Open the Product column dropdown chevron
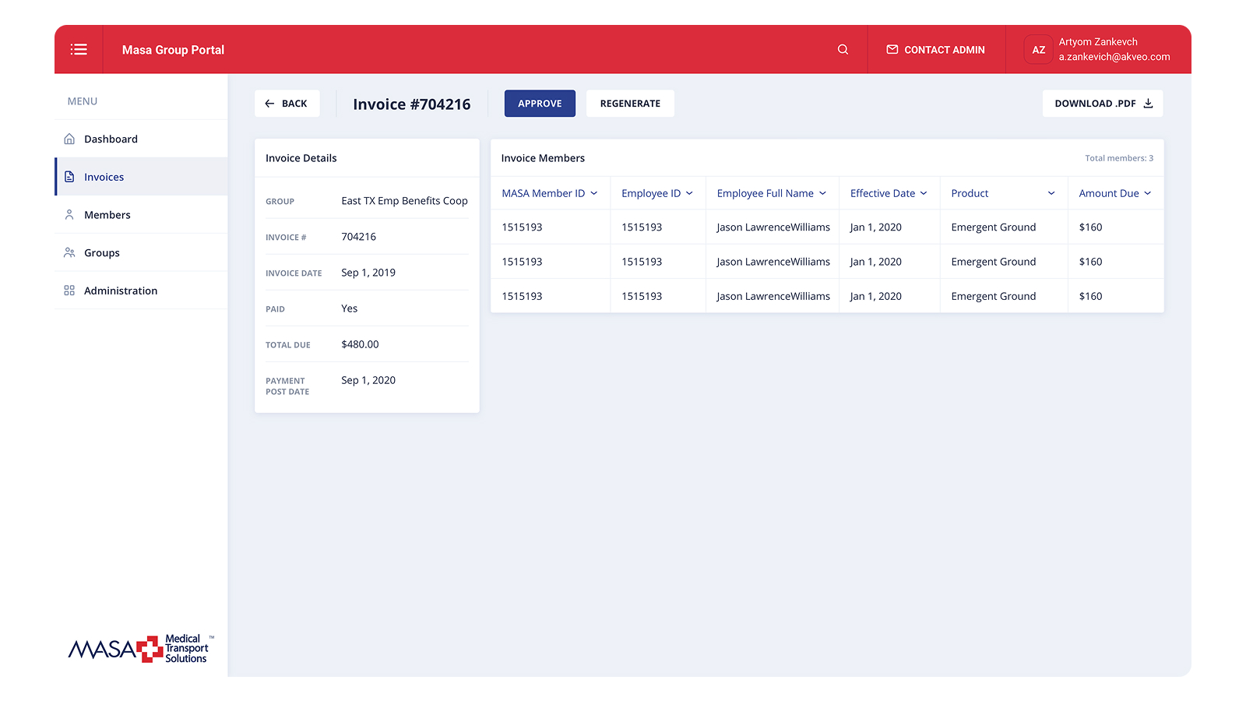1246x701 pixels. 1051,193
